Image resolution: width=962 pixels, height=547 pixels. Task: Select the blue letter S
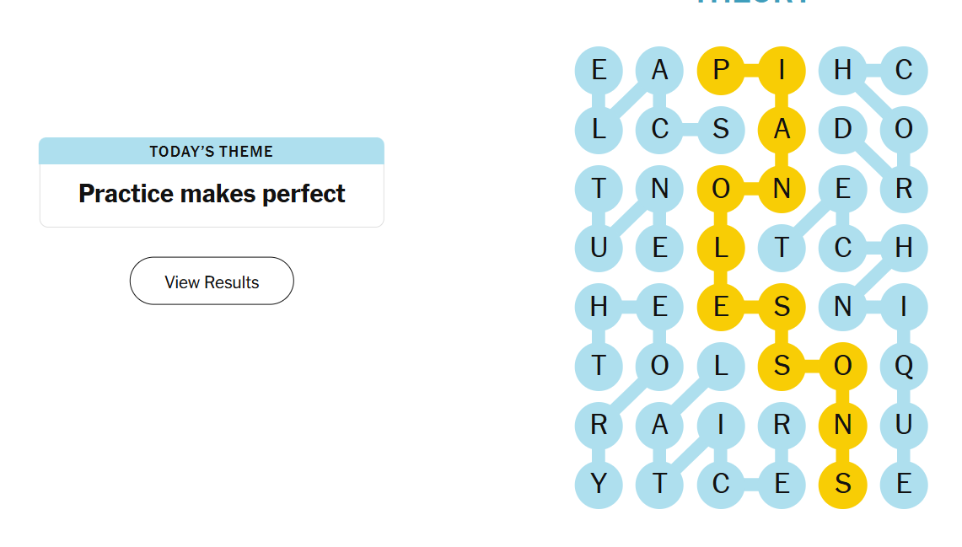pos(721,130)
